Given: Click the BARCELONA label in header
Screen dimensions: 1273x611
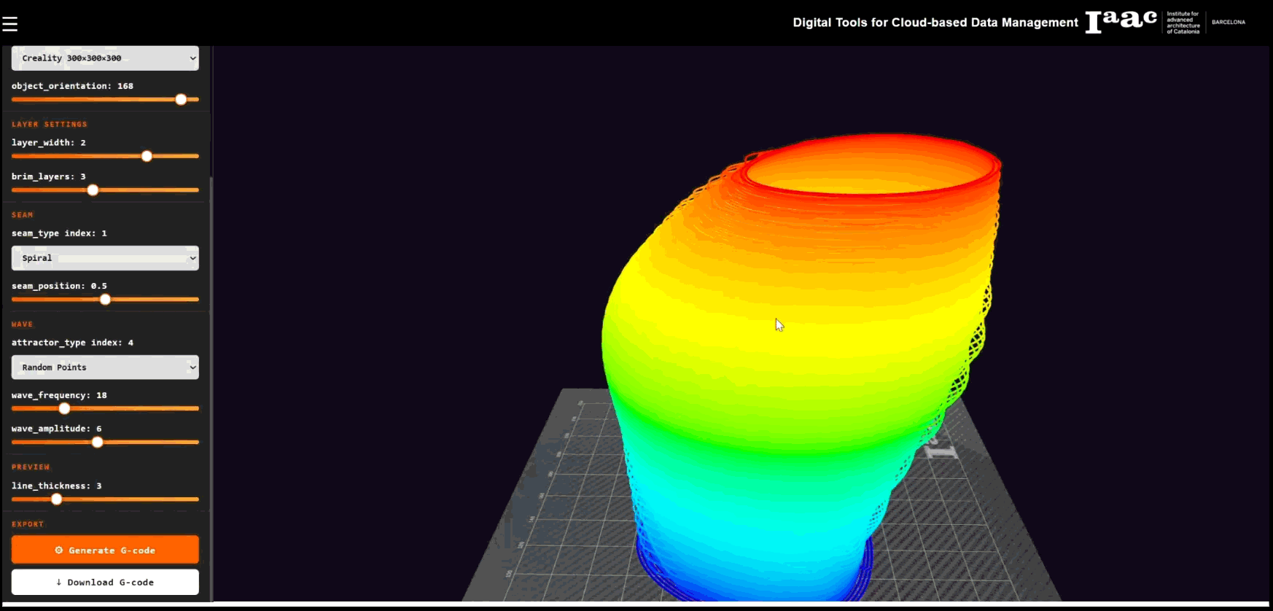Looking at the screenshot, I should point(1229,22).
